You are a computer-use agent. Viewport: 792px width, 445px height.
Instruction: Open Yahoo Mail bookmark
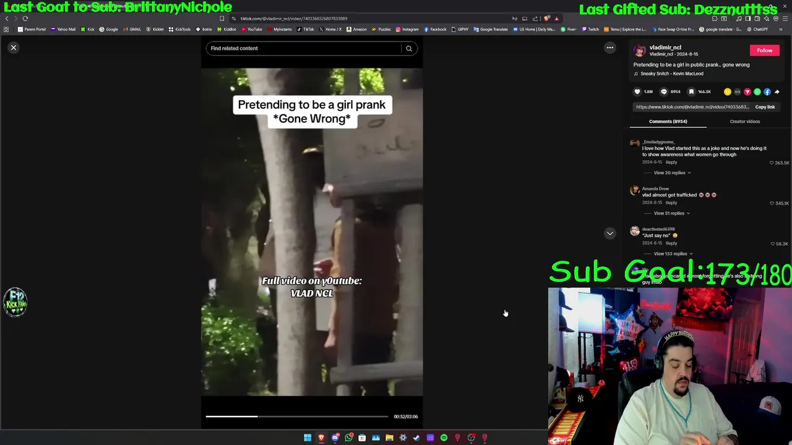tap(63, 29)
